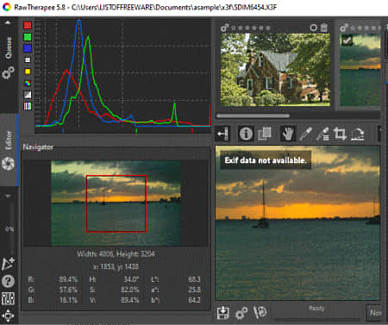The width and height of the screenshot is (388, 325).
Task: Click the b* value 64.2
Action: (194, 300)
